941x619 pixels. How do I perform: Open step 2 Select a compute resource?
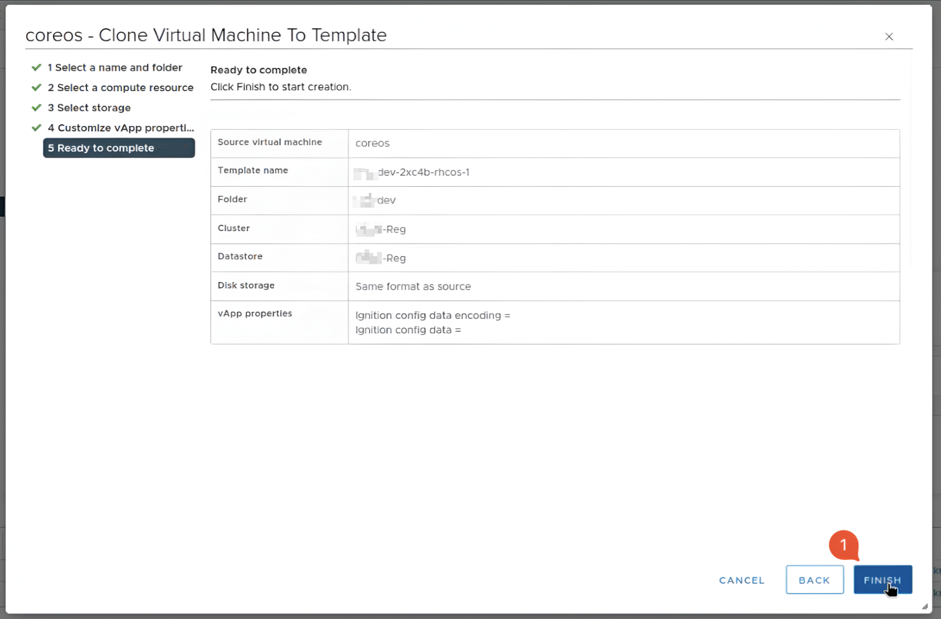click(120, 87)
